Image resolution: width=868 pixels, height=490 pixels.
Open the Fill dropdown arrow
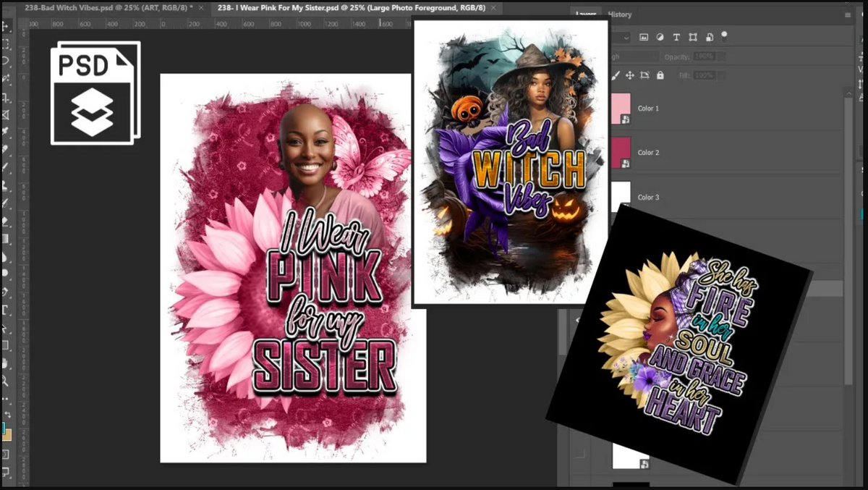click(x=721, y=75)
